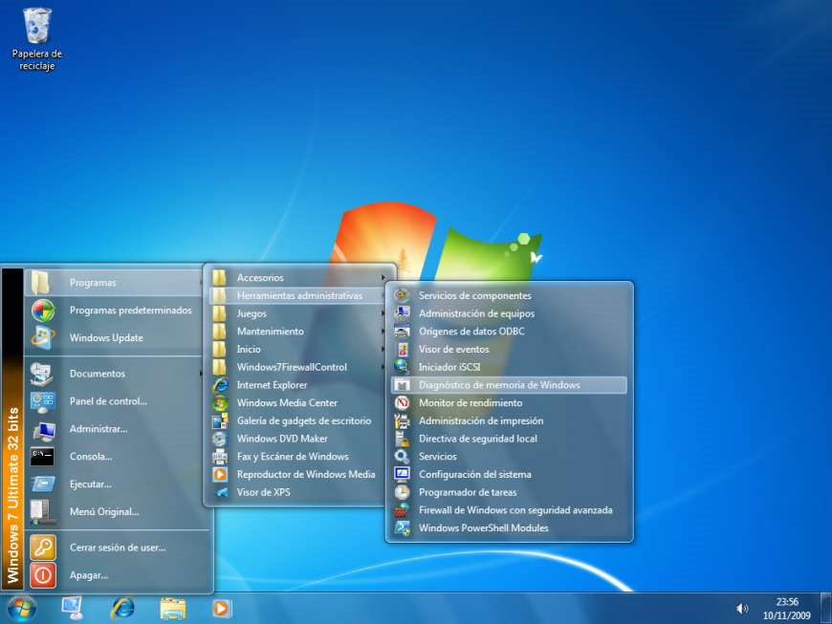The width and height of the screenshot is (832, 624).
Task: Open Windows Explorer folder icon in taskbar
Action: [172, 608]
